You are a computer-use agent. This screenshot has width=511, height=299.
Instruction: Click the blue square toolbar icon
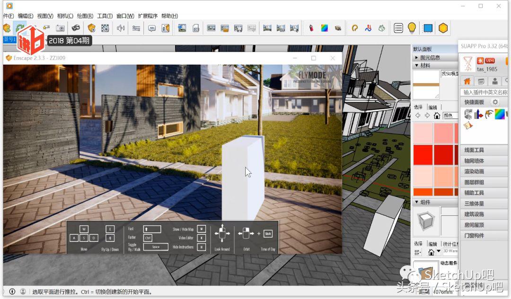[428, 28]
